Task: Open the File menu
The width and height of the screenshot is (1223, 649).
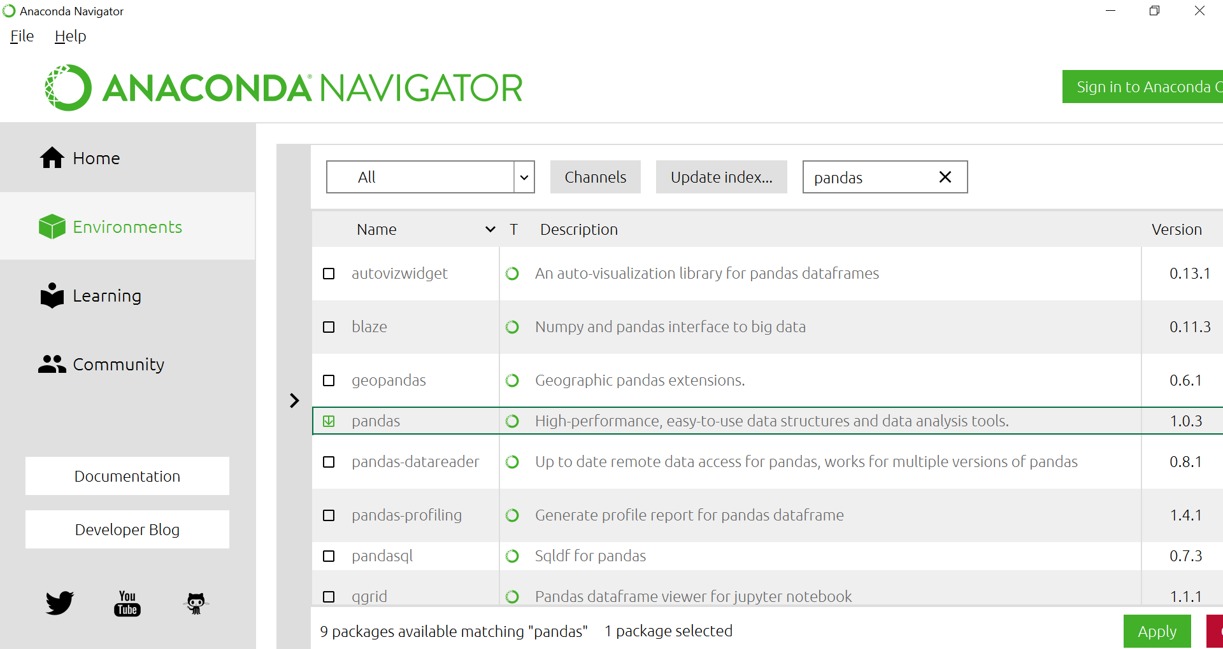Action: tap(22, 36)
